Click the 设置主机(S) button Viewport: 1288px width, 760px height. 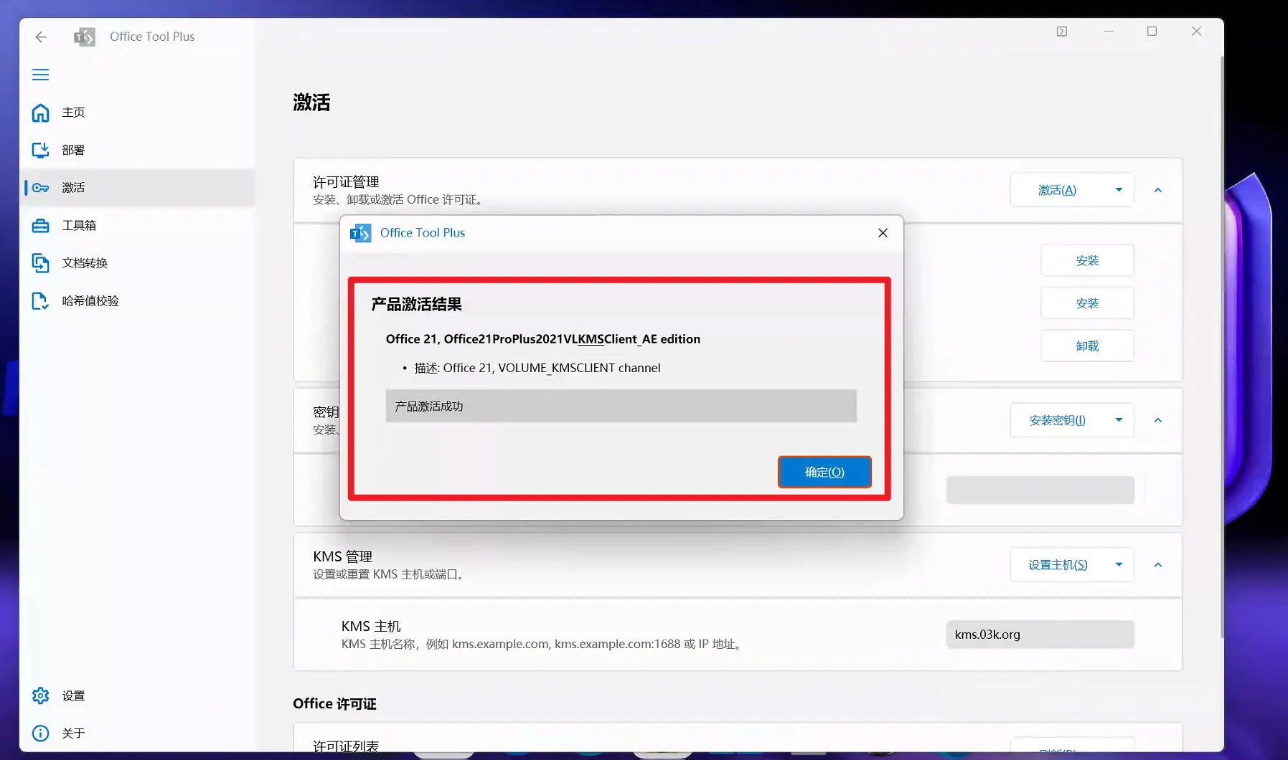[1057, 565]
